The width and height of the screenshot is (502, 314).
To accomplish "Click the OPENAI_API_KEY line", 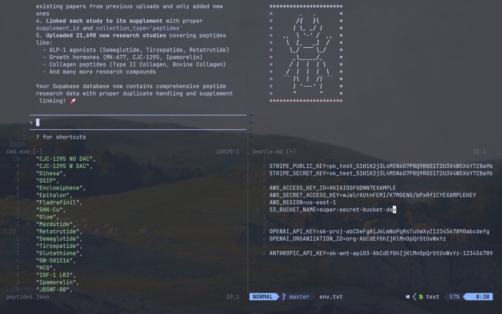I will tap(379, 232).
